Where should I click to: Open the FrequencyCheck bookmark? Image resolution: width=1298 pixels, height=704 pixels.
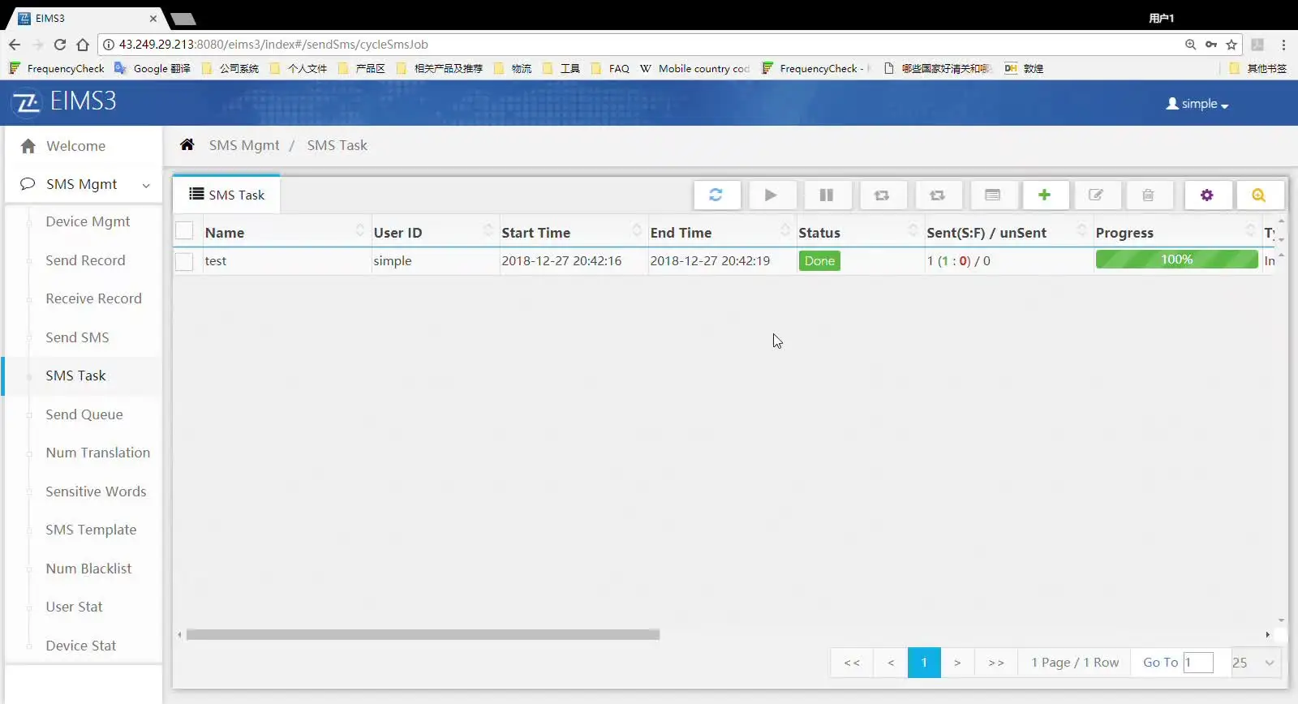57,68
